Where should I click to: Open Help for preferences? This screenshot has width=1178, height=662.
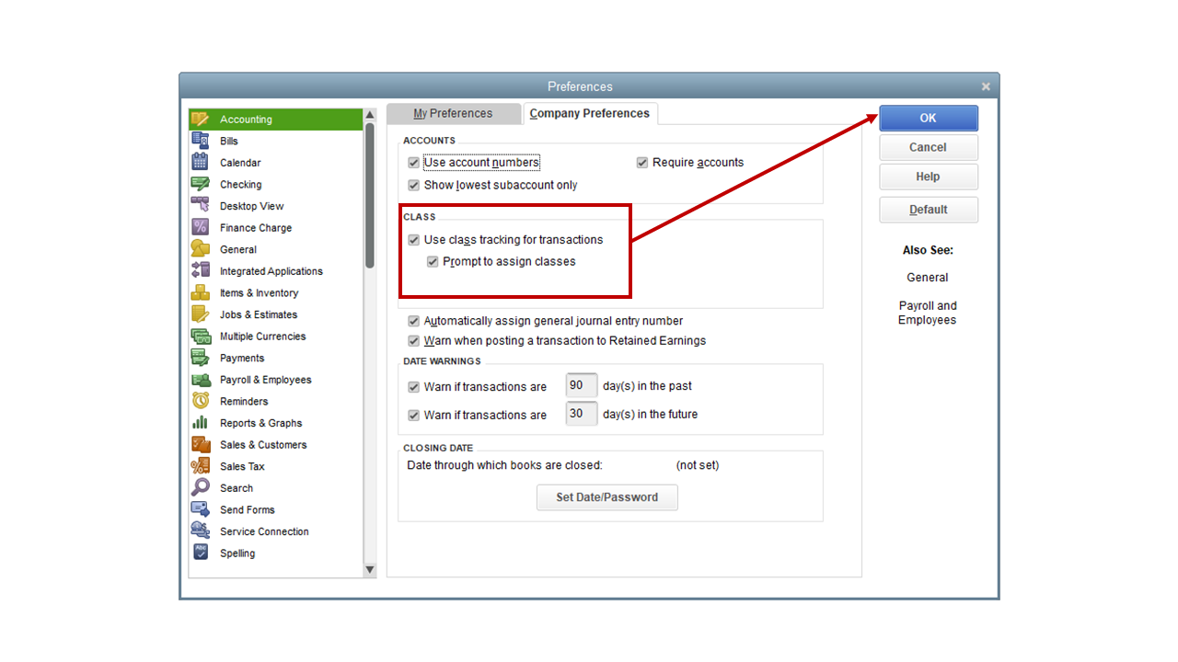coord(929,177)
